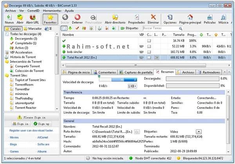
Task: Open the Abrir URL magnet icon
Action: coord(33,19)
